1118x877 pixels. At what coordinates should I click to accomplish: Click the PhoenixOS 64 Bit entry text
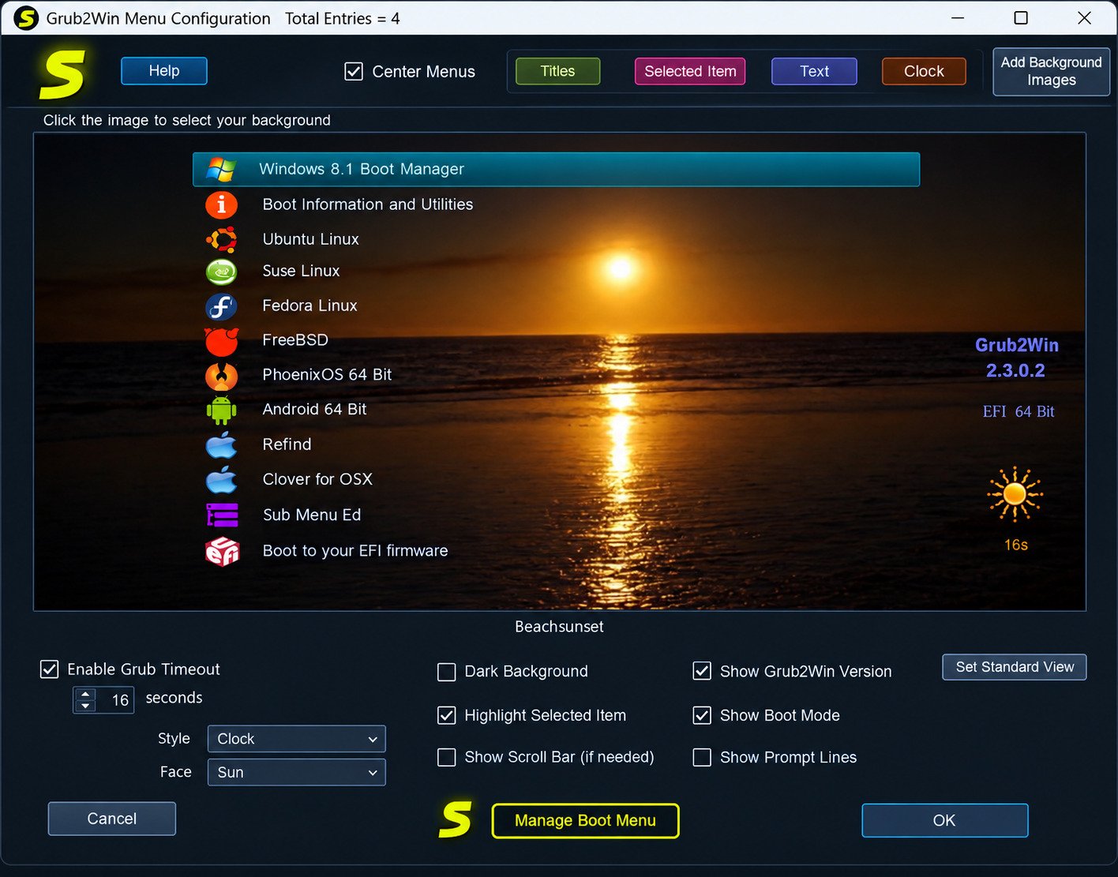[327, 375]
